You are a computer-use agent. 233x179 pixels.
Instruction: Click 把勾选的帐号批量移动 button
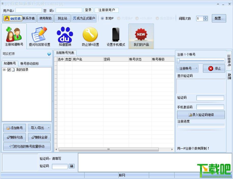(27, 146)
